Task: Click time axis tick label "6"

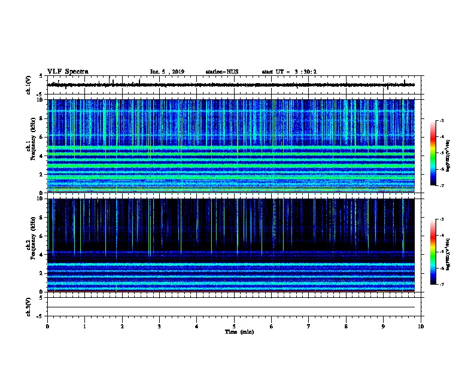Action: click(272, 327)
